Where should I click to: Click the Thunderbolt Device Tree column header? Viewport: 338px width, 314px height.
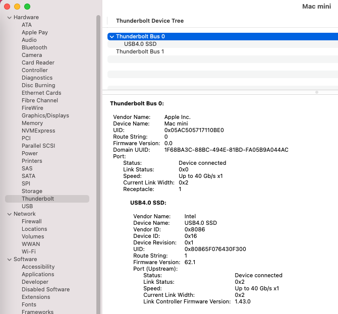150,21
